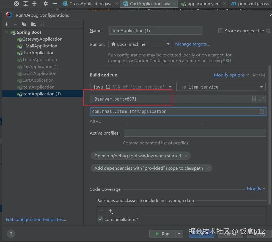Click the dialog vertical scrollbar
This screenshot has height=242, width=272.
(270, 135)
